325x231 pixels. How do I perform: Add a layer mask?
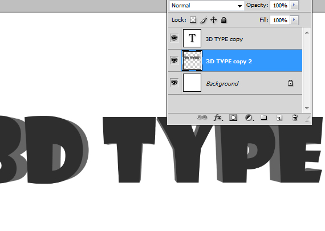(x=233, y=117)
